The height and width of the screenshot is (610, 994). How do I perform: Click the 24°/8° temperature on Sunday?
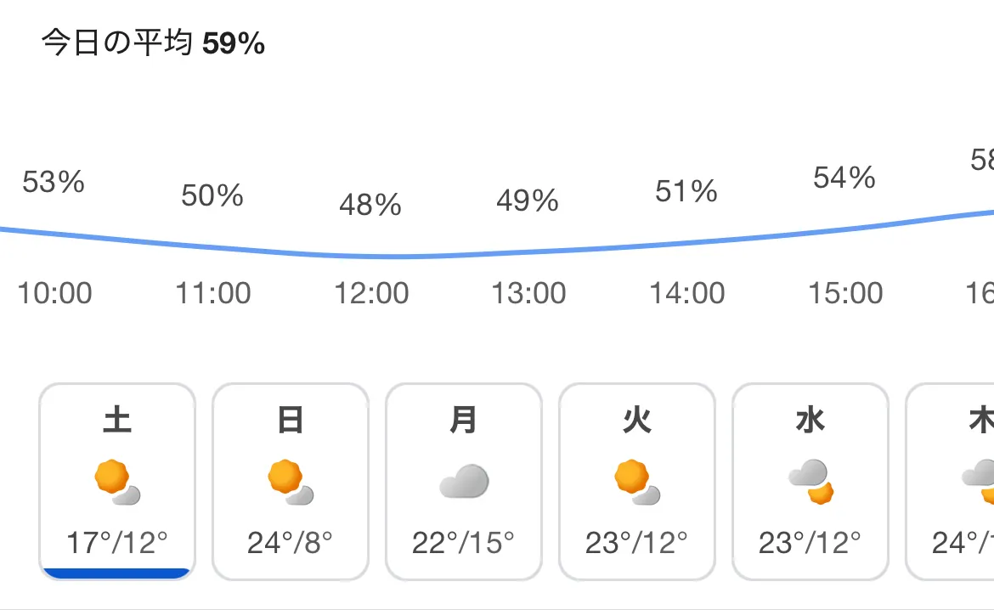pyautogui.click(x=290, y=543)
